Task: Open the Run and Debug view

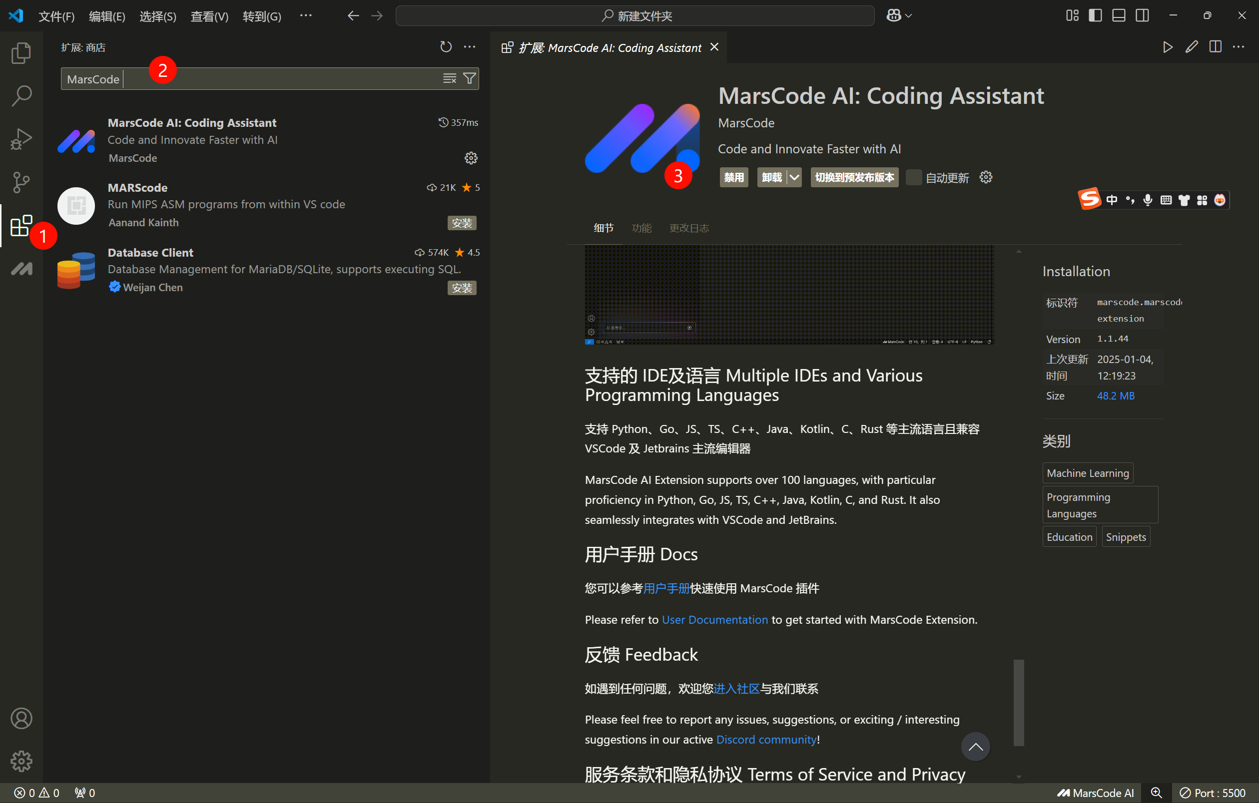Action: click(x=21, y=139)
